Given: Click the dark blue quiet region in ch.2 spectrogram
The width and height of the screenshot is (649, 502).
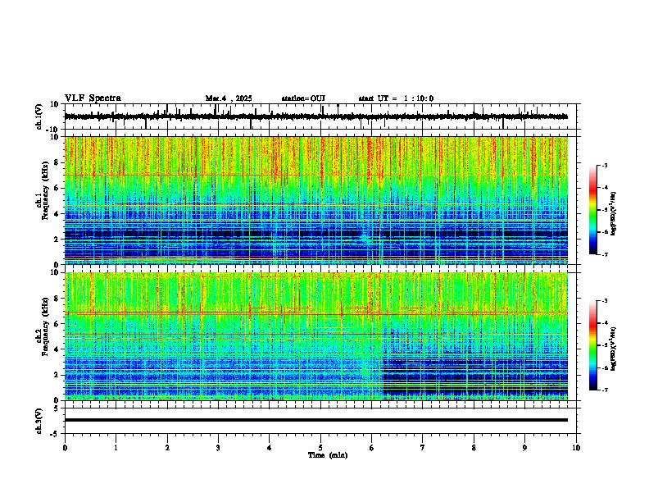Looking at the screenshot, I should (475, 376).
